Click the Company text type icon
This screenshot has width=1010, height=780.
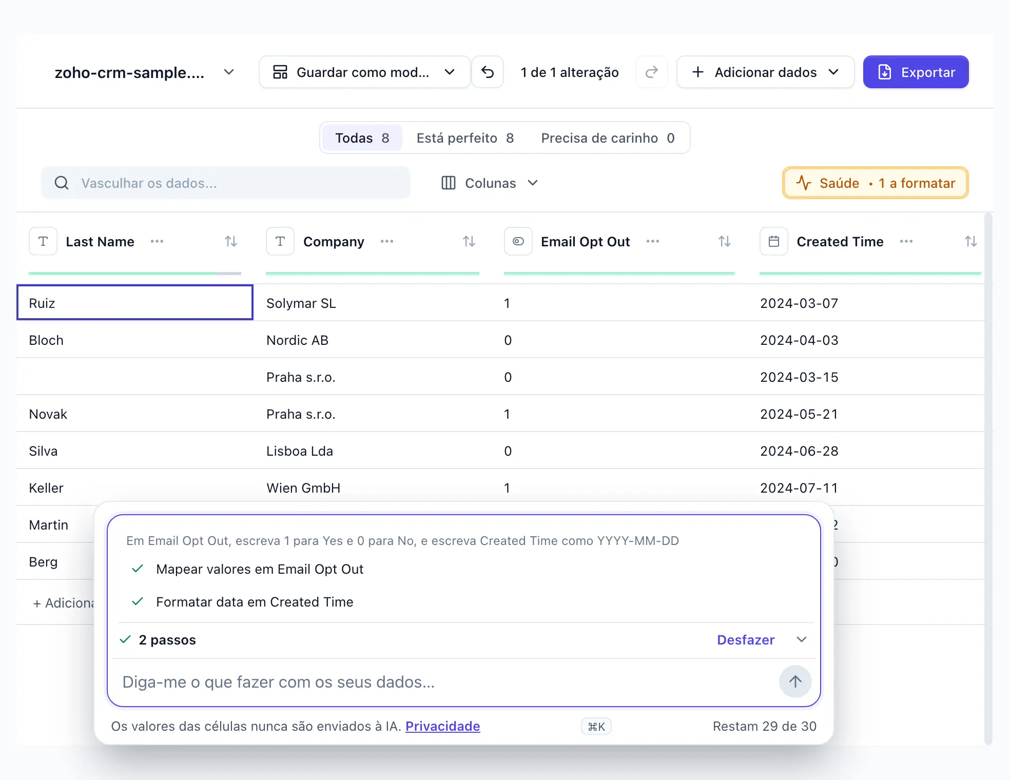(x=280, y=241)
